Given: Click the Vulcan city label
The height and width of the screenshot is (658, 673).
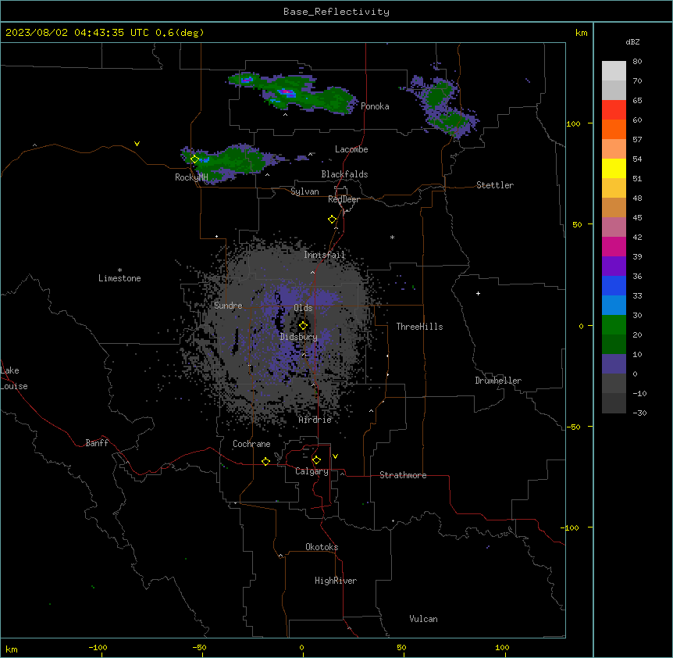Looking at the screenshot, I should point(424,619).
